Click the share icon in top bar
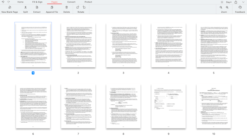 [236, 2]
